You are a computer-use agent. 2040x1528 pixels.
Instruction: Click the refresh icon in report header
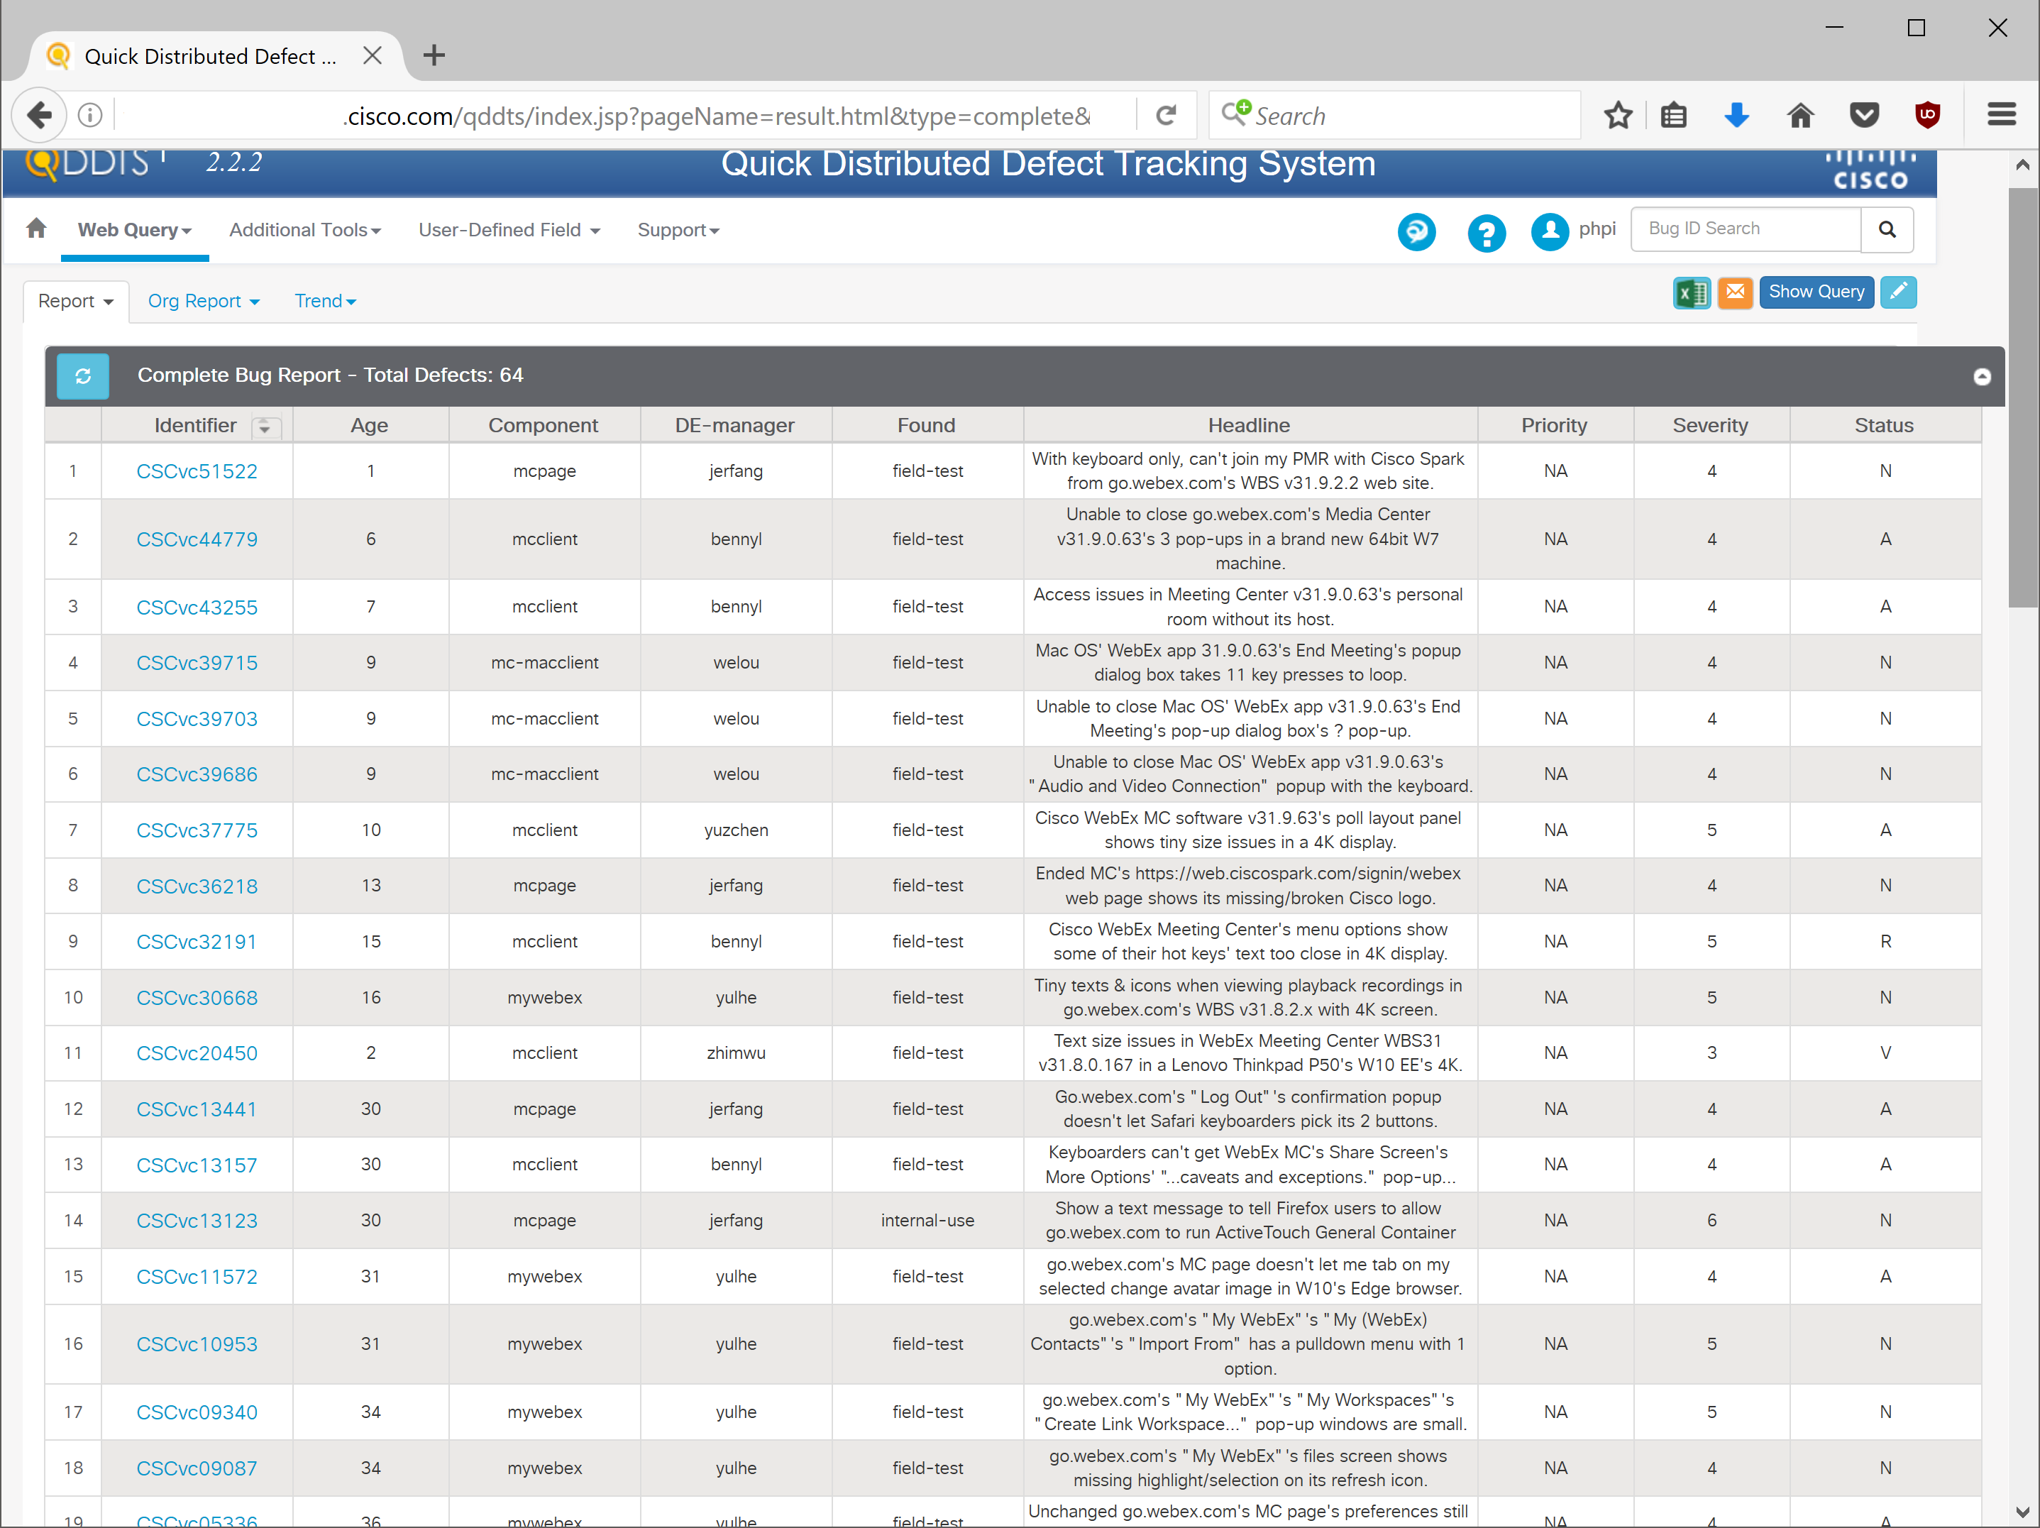[x=83, y=375]
